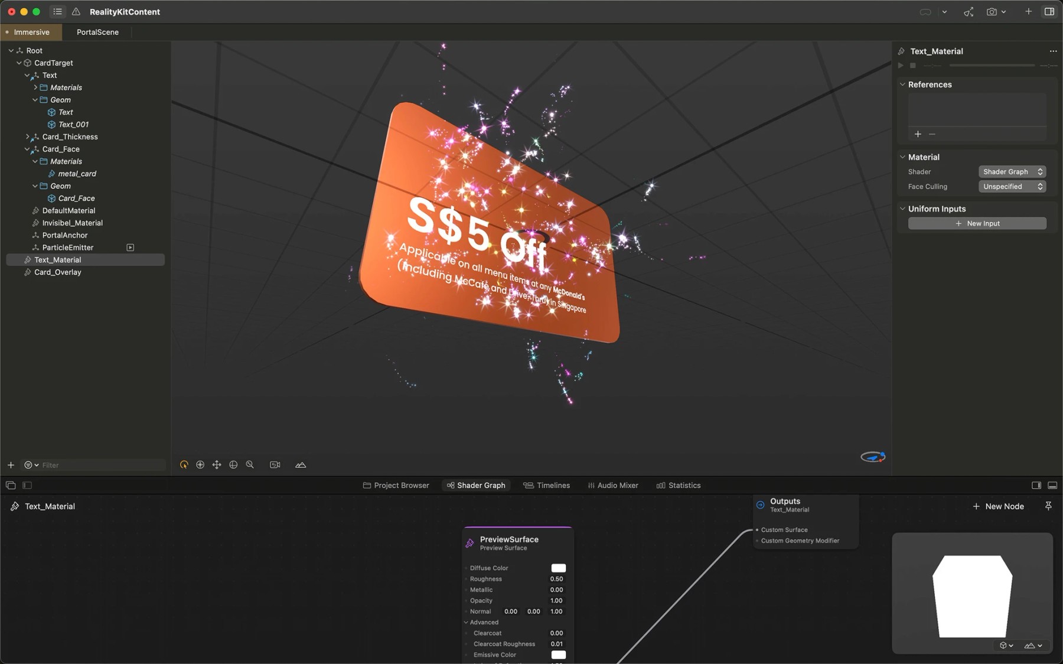Click the windows overlay icon at editor left
The height and width of the screenshot is (664, 1063).
[11, 486]
